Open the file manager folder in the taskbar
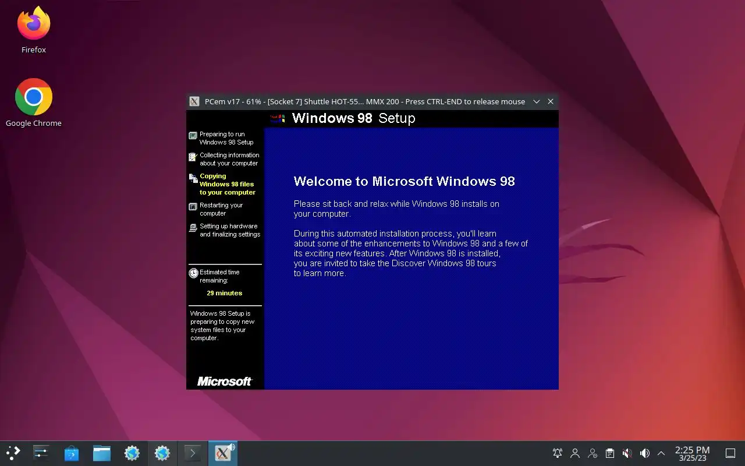This screenshot has height=466, width=745. pos(102,453)
